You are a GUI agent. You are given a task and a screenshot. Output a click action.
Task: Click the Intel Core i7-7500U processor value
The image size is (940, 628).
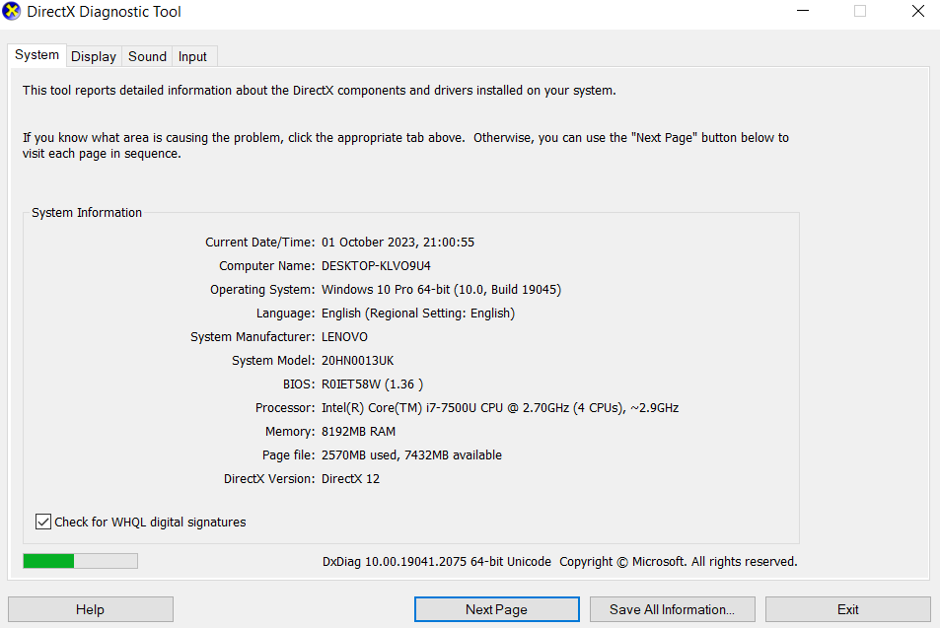[500, 408]
